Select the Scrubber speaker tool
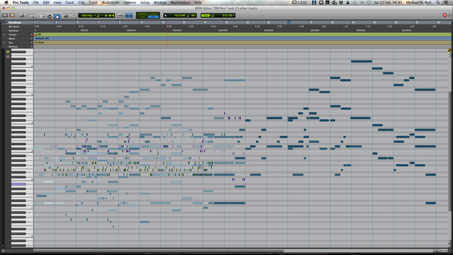This screenshot has height=255, width=453. [x=66, y=16]
